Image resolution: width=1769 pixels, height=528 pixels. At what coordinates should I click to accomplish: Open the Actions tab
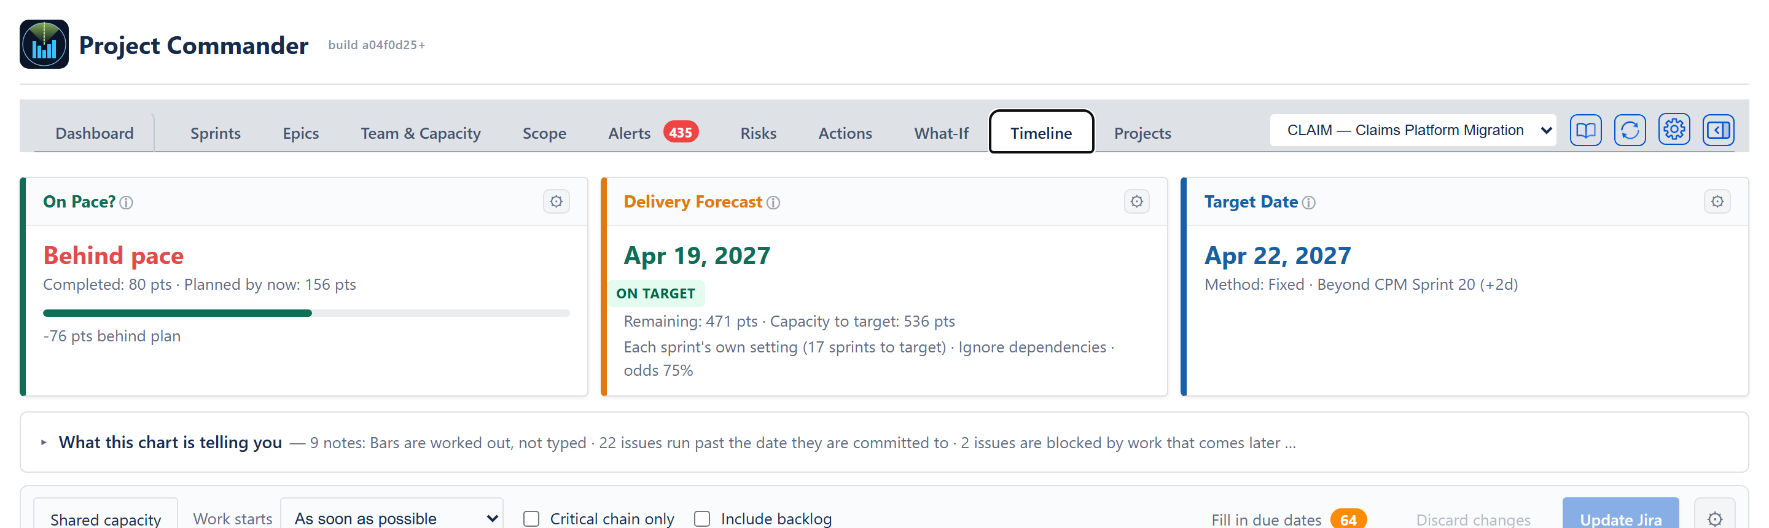[x=845, y=133]
